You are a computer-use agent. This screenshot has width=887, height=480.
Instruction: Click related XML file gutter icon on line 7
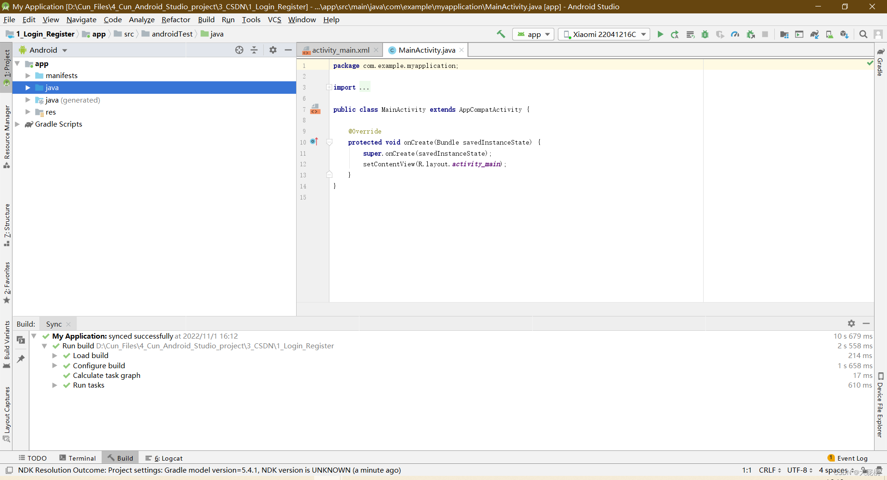315,109
